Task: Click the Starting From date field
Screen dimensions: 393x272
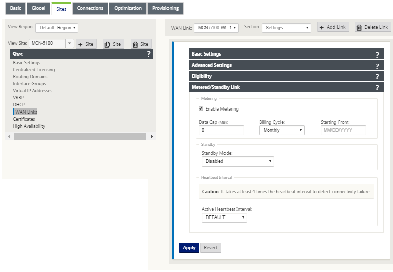Action: click(344, 130)
